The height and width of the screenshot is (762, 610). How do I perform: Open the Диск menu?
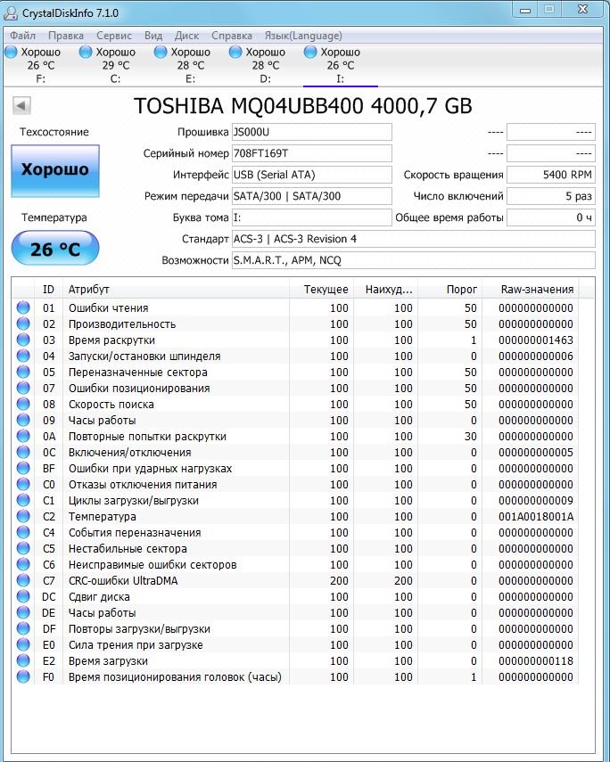point(186,36)
